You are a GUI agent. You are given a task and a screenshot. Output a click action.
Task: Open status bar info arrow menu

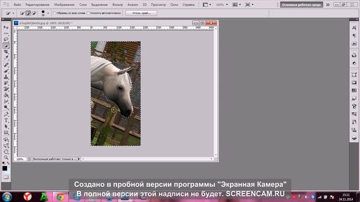pos(79,159)
